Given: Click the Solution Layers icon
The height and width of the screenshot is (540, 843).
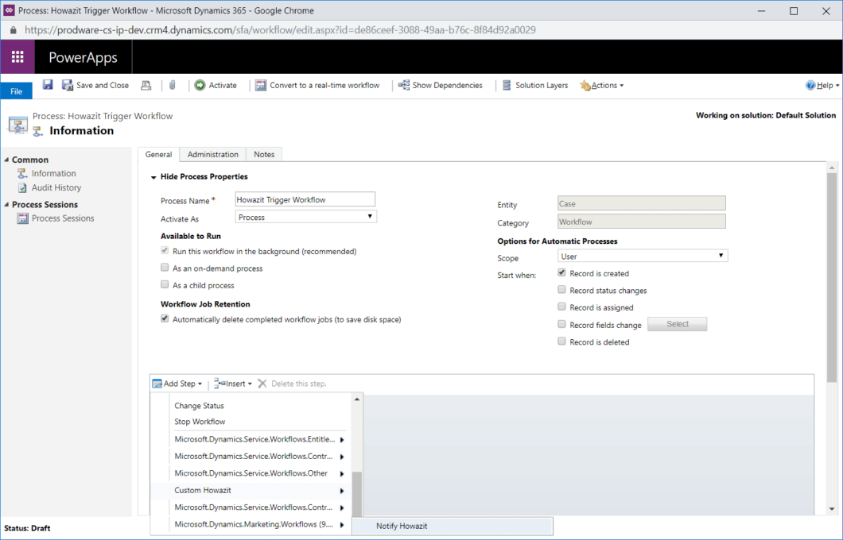Looking at the screenshot, I should pos(507,85).
